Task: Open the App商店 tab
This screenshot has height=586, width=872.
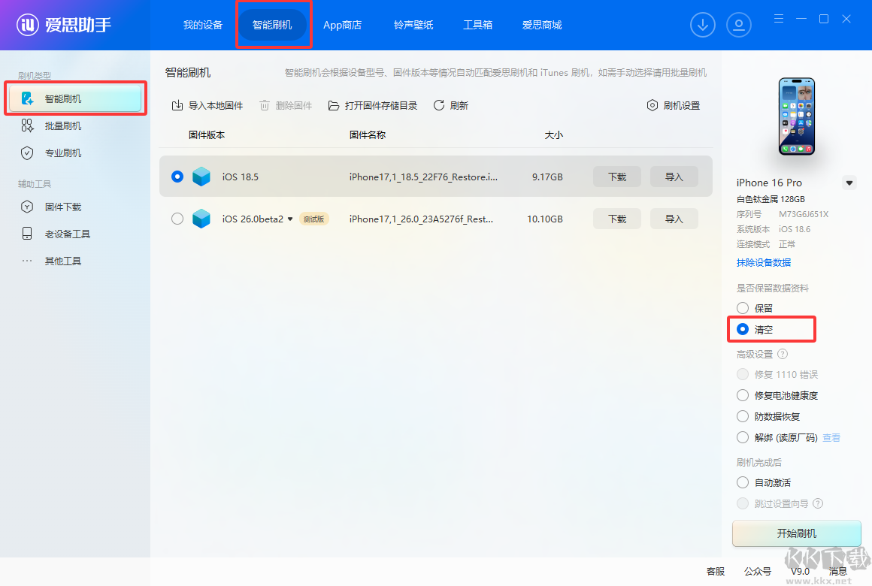Action: pyautogui.click(x=342, y=25)
